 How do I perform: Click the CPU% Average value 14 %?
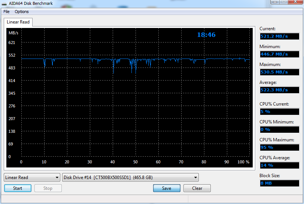[x=280, y=165]
